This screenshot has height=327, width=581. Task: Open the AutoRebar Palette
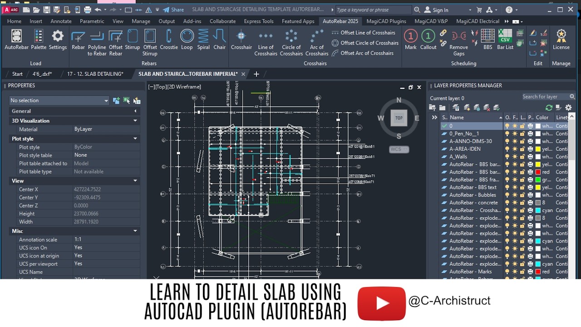(39, 40)
